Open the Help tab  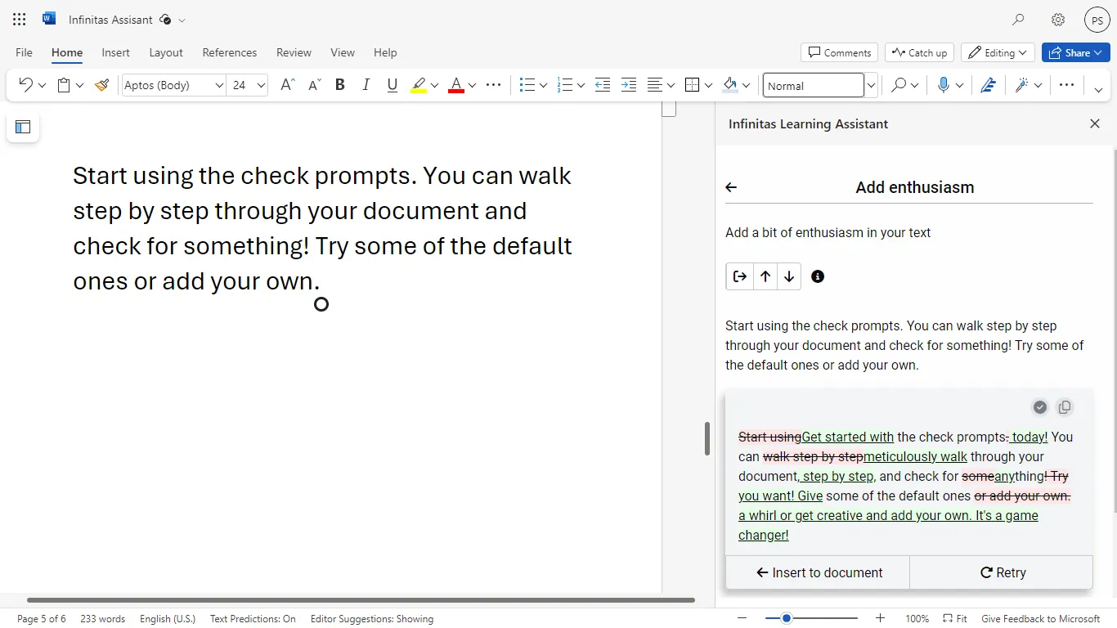click(385, 52)
